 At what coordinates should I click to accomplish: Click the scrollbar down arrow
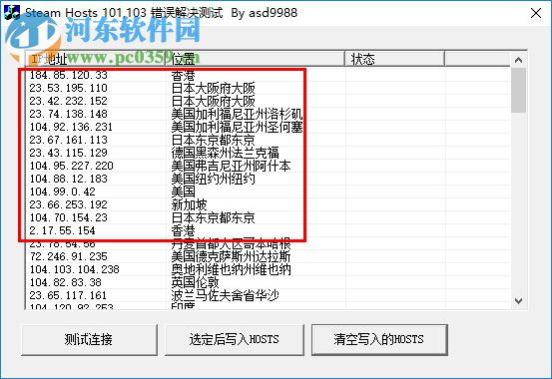(x=518, y=301)
